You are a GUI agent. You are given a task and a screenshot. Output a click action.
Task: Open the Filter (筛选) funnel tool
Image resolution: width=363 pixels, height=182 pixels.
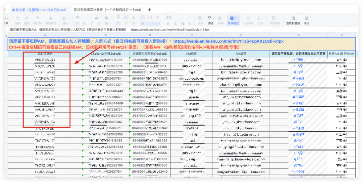point(210,20)
